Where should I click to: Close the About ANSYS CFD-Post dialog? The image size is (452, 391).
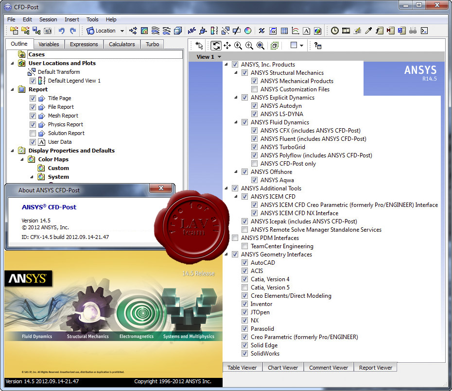pyautogui.click(x=161, y=188)
